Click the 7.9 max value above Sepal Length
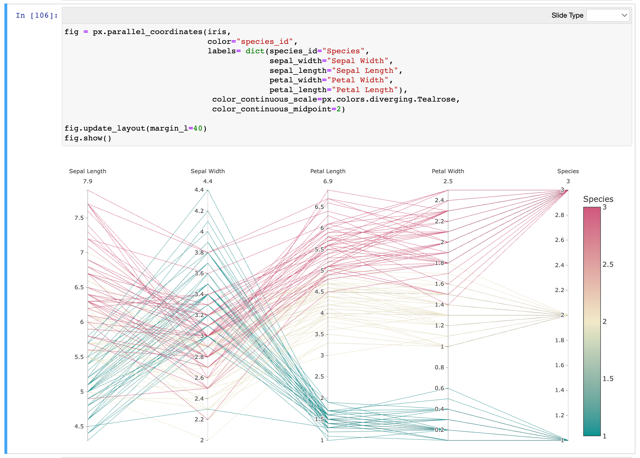Viewport: 640px width, 458px height. pyautogui.click(x=87, y=181)
